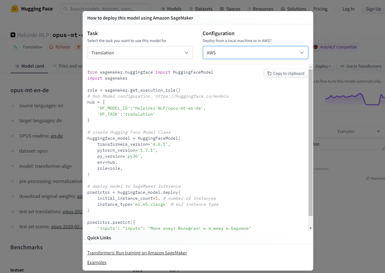Open the Models menu item
The height and width of the screenshot is (273, 385).
pos(171,9)
